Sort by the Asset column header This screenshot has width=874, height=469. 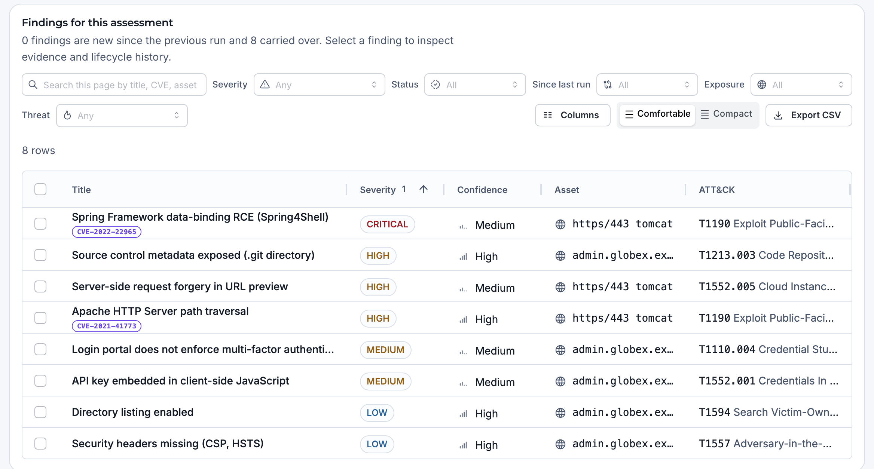[566, 190]
